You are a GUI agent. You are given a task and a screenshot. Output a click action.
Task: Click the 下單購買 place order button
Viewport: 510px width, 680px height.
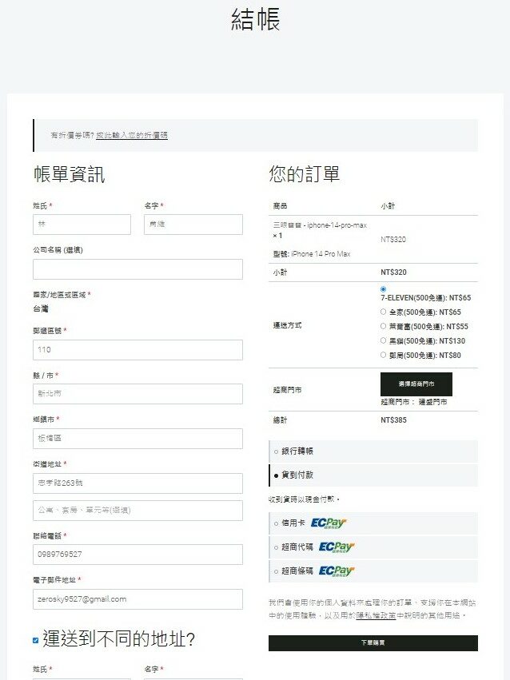click(x=373, y=642)
